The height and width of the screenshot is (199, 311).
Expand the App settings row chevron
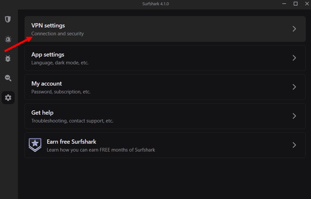(x=294, y=58)
